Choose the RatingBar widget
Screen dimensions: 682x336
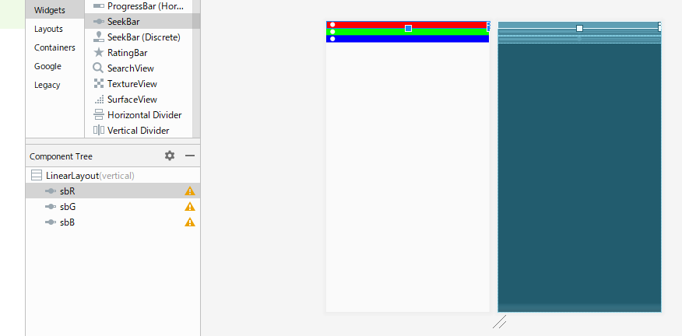139,53
